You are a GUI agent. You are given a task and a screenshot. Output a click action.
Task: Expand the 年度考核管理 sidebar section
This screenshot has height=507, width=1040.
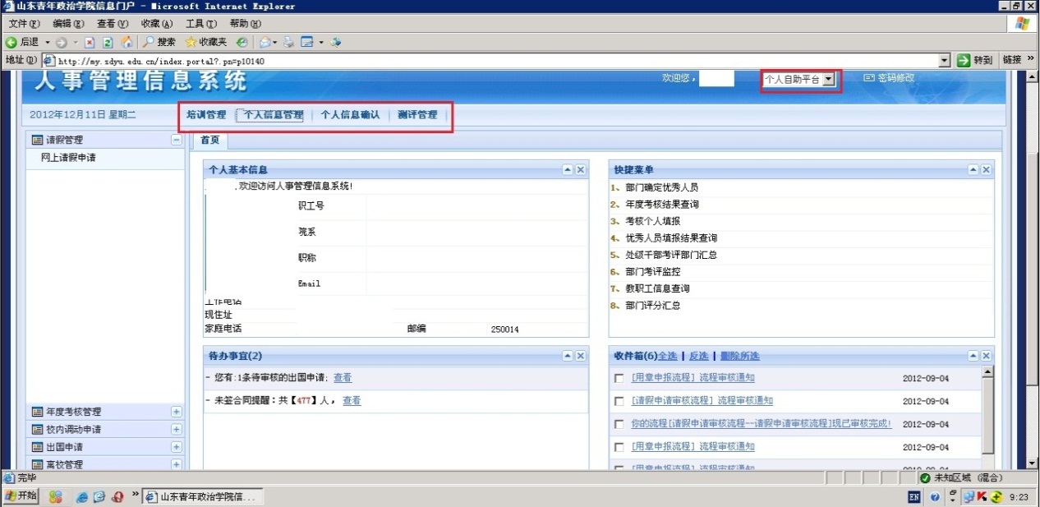pos(176,412)
